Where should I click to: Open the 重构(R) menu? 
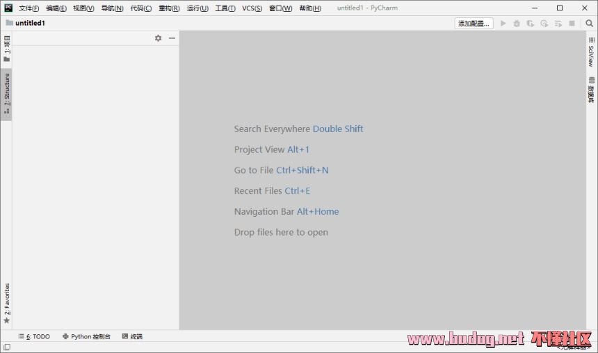coord(169,8)
